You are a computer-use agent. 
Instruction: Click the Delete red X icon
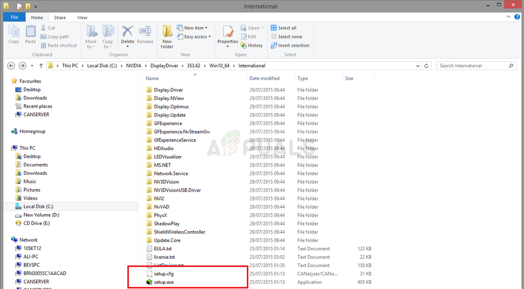click(127, 31)
